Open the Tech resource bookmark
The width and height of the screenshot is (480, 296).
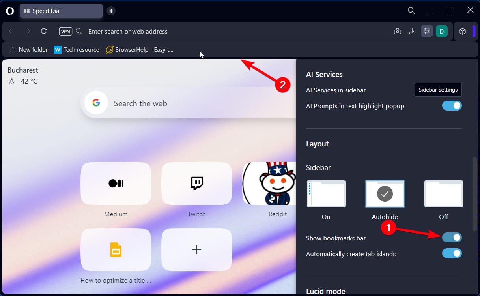tap(77, 50)
